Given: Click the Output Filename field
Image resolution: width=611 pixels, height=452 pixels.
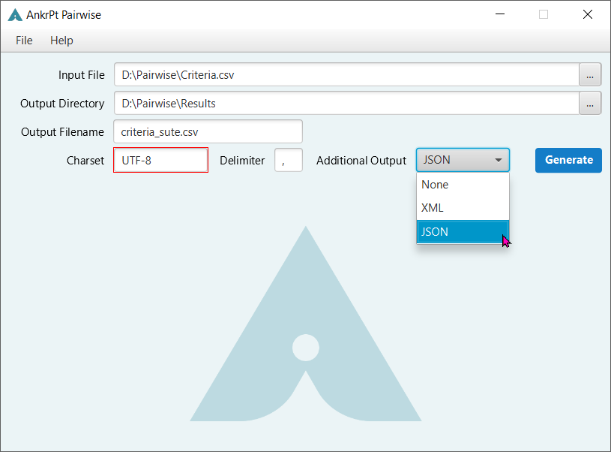Looking at the screenshot, I should click(x=208, y=131).
